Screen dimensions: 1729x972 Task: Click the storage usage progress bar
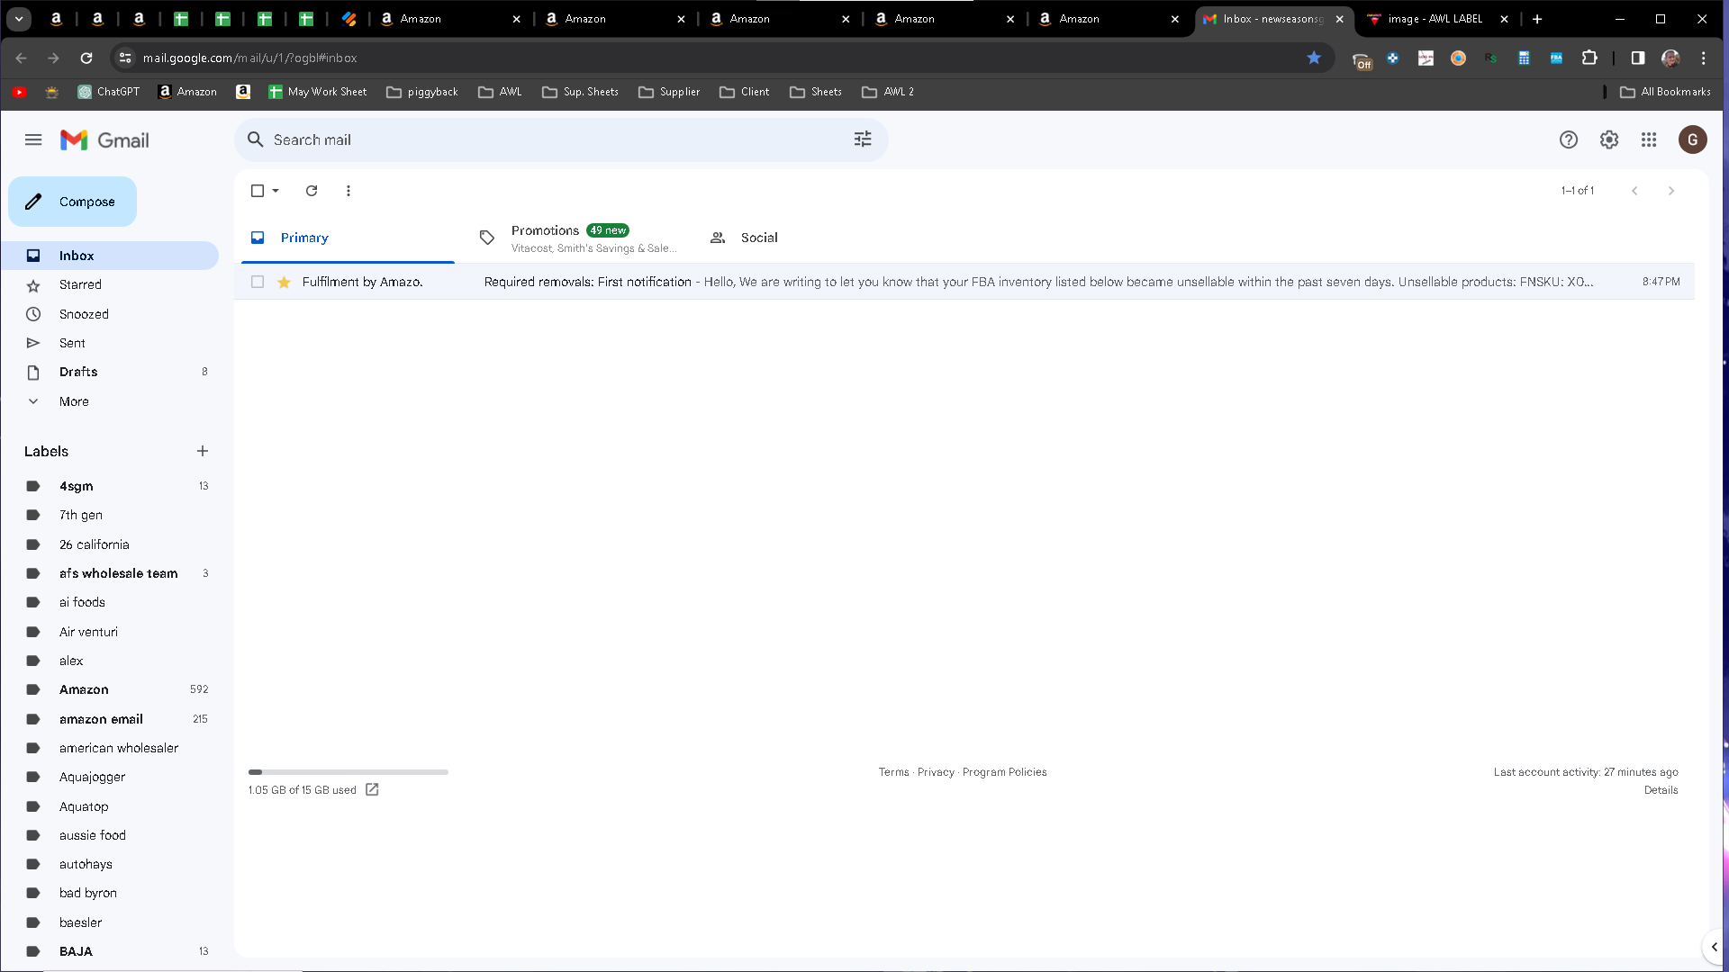(349, 772)
